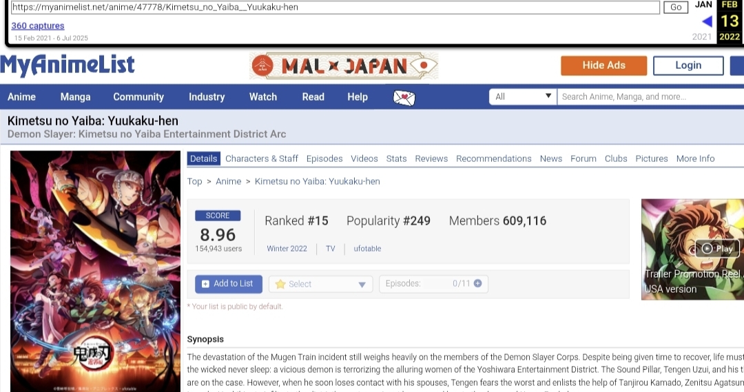Viewport: 744px width, 392px height.
Task: Open the MAL x JAPAN banner
Action: [x=344, y=66]
